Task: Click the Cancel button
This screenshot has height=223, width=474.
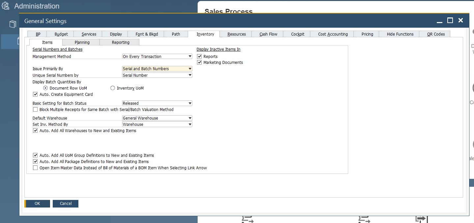Action: 66,204
